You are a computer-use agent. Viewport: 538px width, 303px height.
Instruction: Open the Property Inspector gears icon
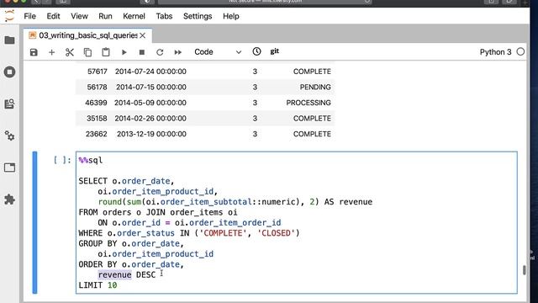pyautogui.click(x=9, y=136)
